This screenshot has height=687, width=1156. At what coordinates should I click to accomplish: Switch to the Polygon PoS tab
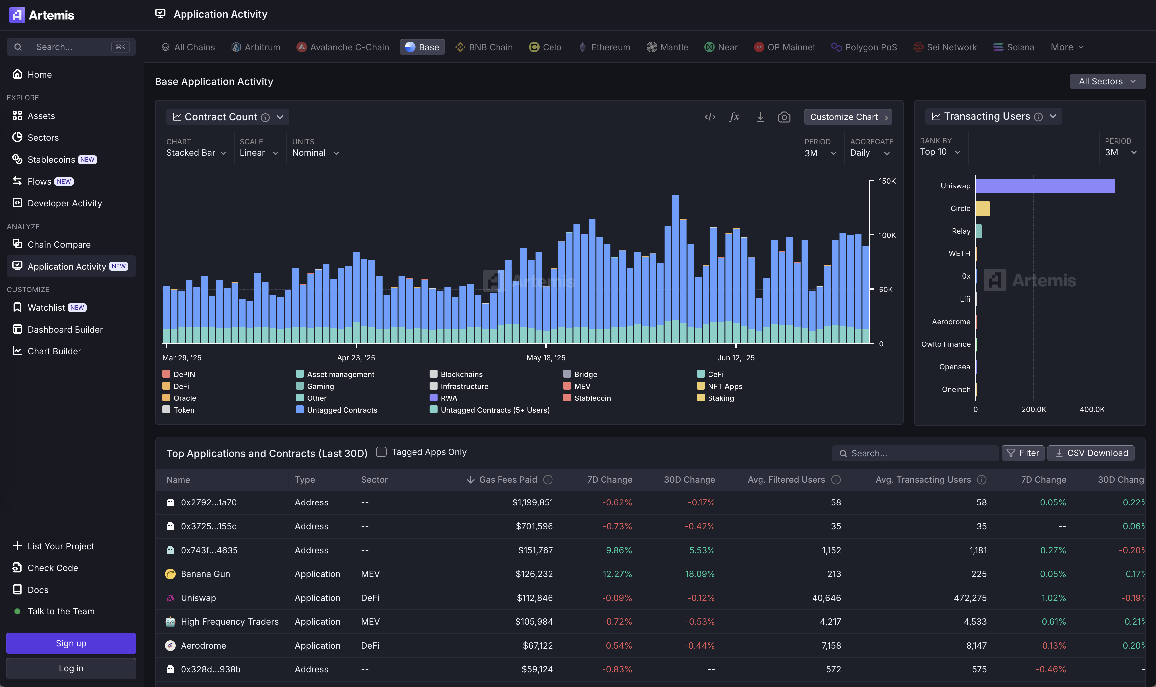(x=864, y=47)
